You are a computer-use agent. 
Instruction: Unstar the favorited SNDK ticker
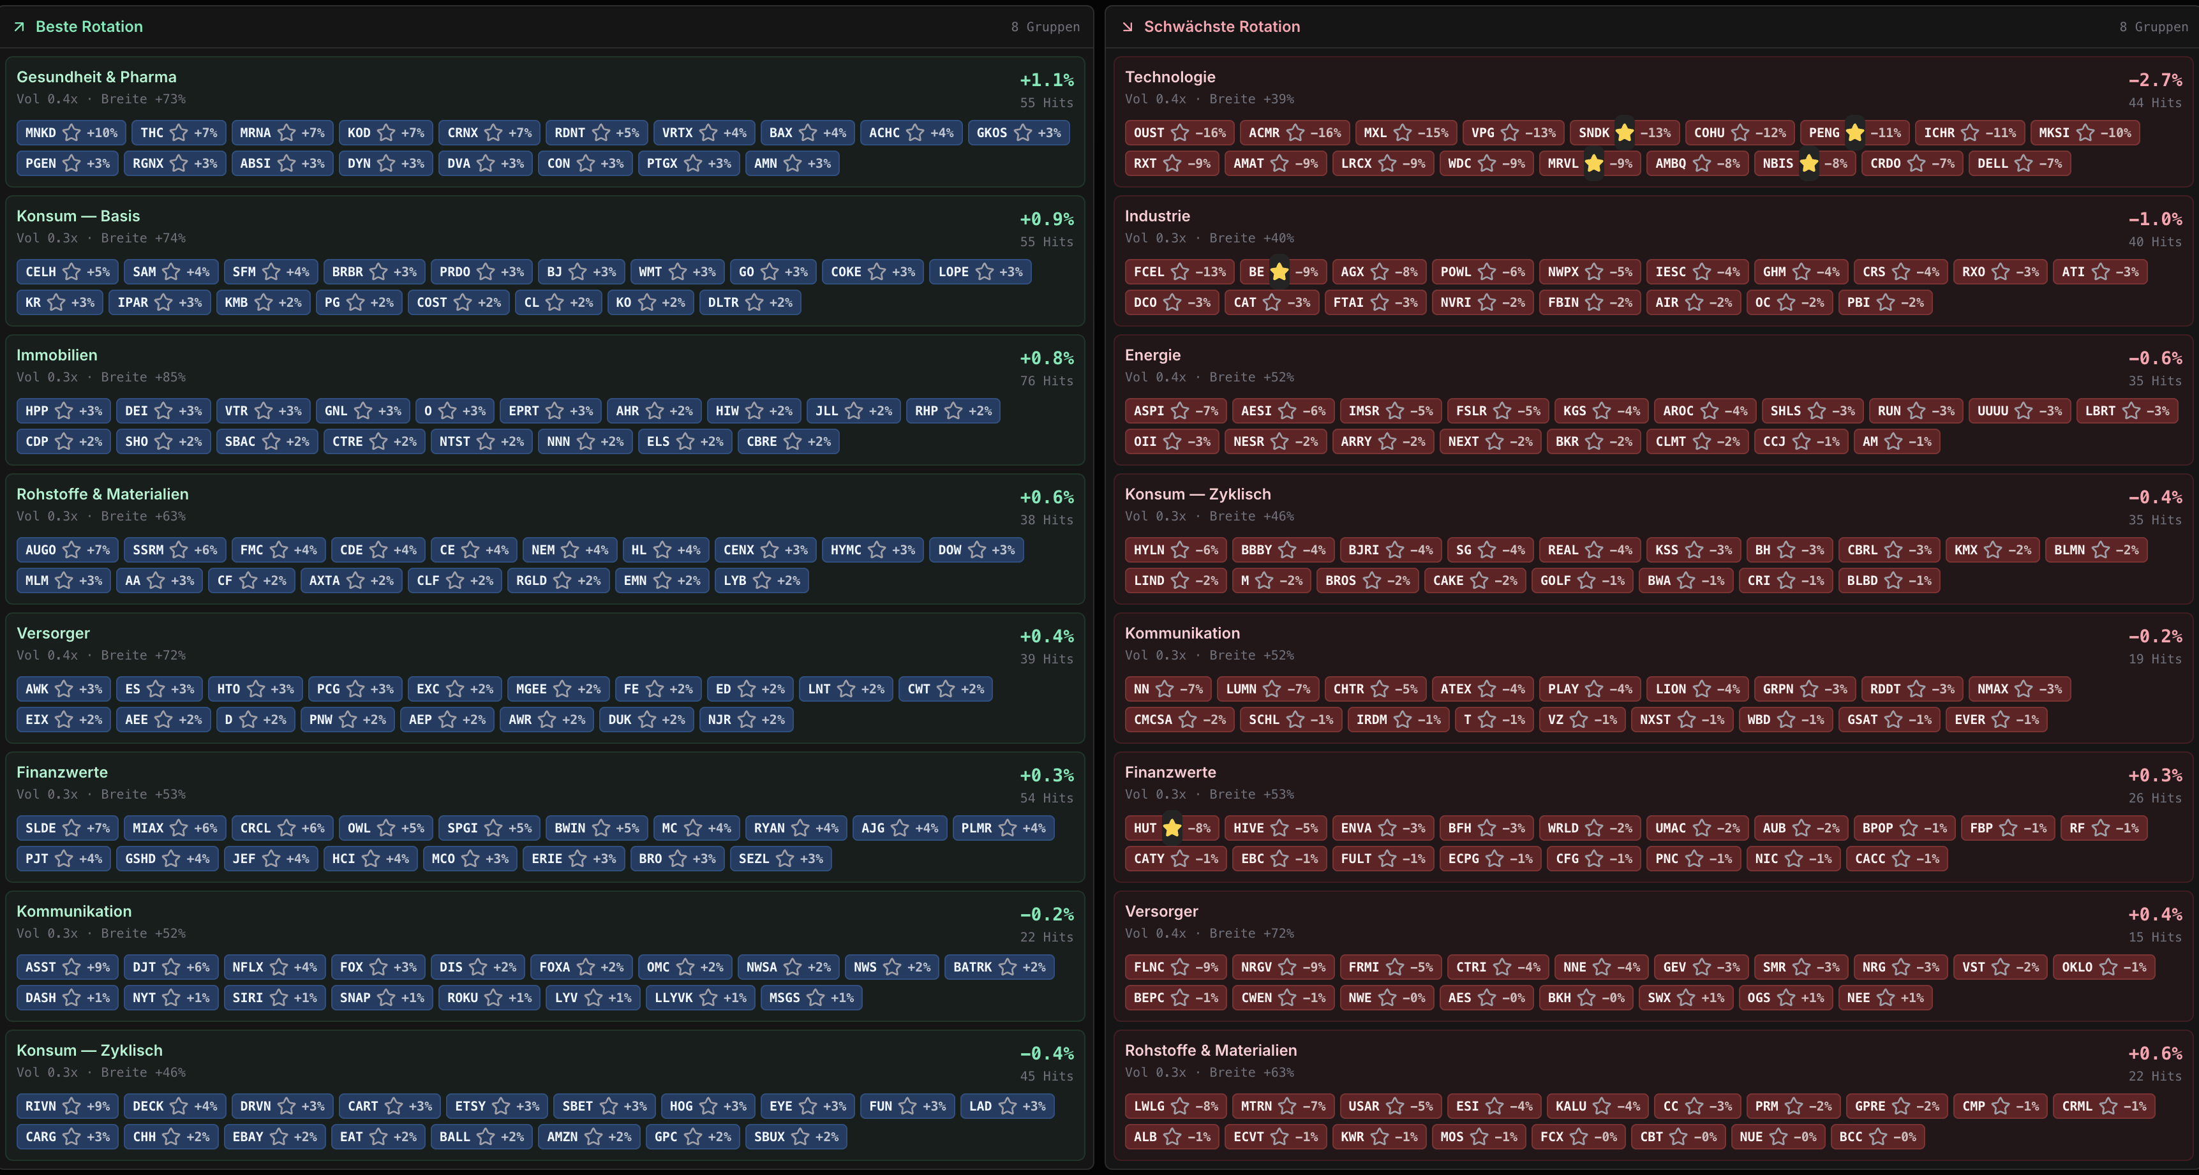click(1625, 132)
